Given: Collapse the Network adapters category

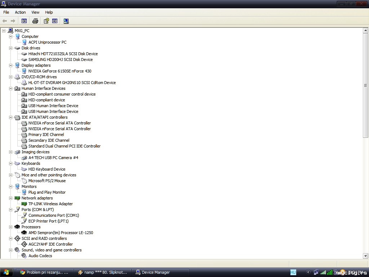Looking at the screenshot, I should (x=10, y=198).
